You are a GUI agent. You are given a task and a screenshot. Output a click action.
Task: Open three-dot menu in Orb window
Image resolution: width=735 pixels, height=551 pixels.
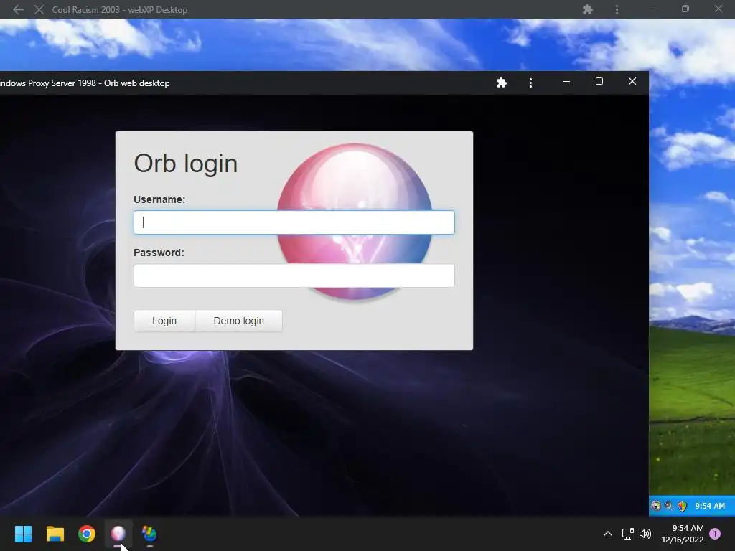tap(530, 83)
